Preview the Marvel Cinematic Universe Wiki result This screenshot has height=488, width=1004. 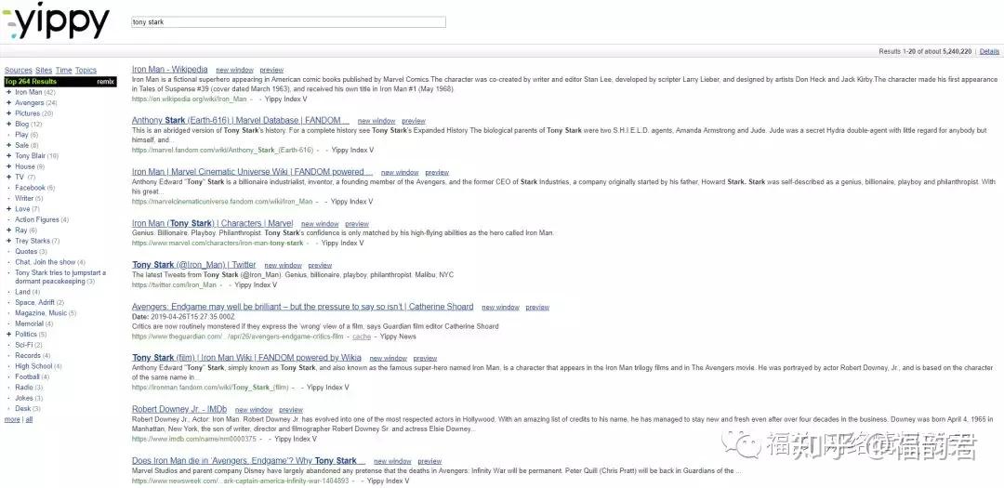tap(437, 172)
